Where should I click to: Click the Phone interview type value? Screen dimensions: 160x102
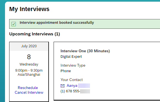[66, 71]
